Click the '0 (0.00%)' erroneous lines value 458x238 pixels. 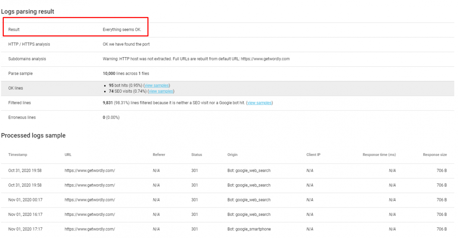coord(111,117)
